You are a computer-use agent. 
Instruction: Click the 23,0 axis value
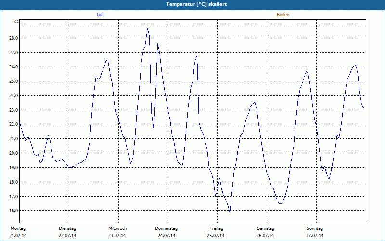13,110
